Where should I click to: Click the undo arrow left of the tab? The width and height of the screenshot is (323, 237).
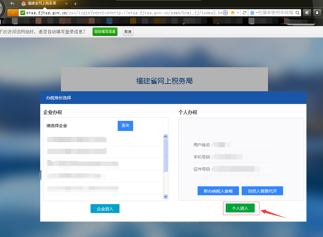point(12,3)
